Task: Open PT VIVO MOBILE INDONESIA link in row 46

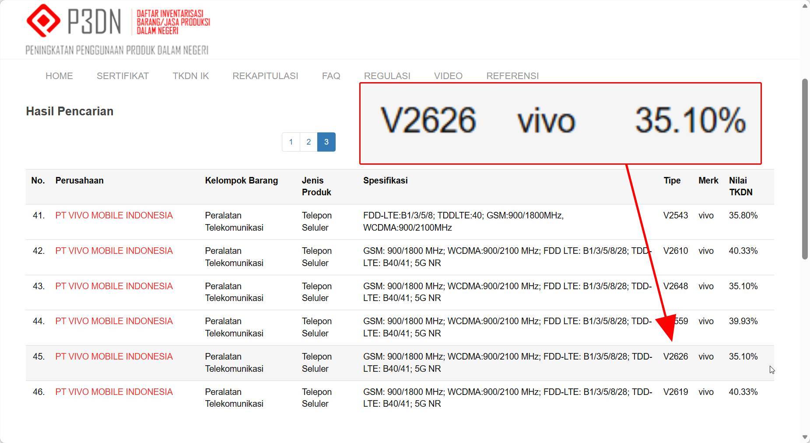Action: (x=114, y=392)
